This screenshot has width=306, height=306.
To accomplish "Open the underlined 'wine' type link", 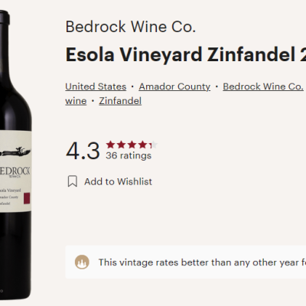I will [x=76, y=101].
